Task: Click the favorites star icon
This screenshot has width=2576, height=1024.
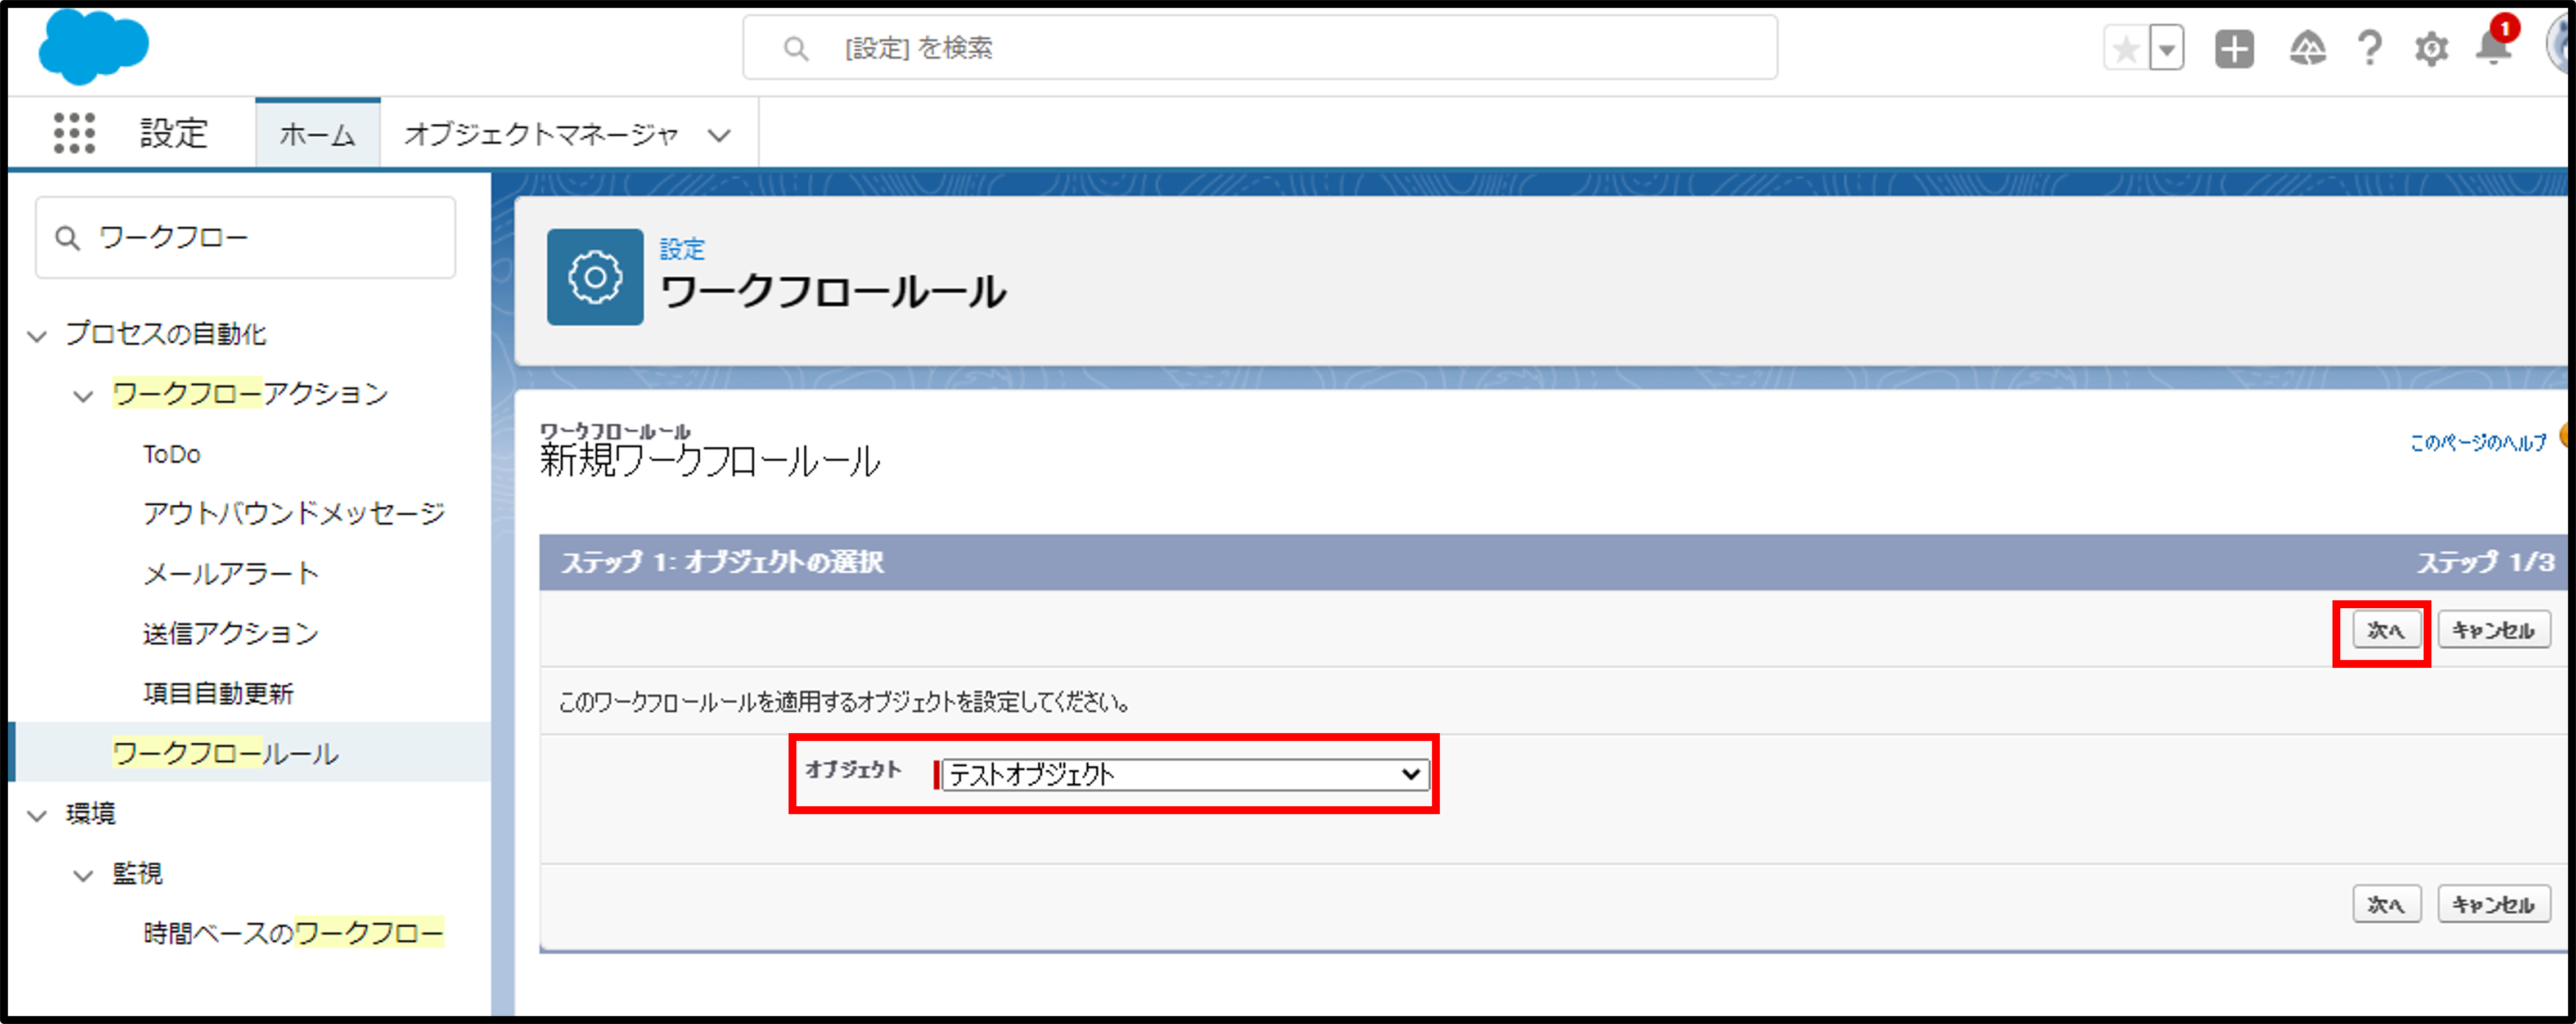Action: (2126, 49)
